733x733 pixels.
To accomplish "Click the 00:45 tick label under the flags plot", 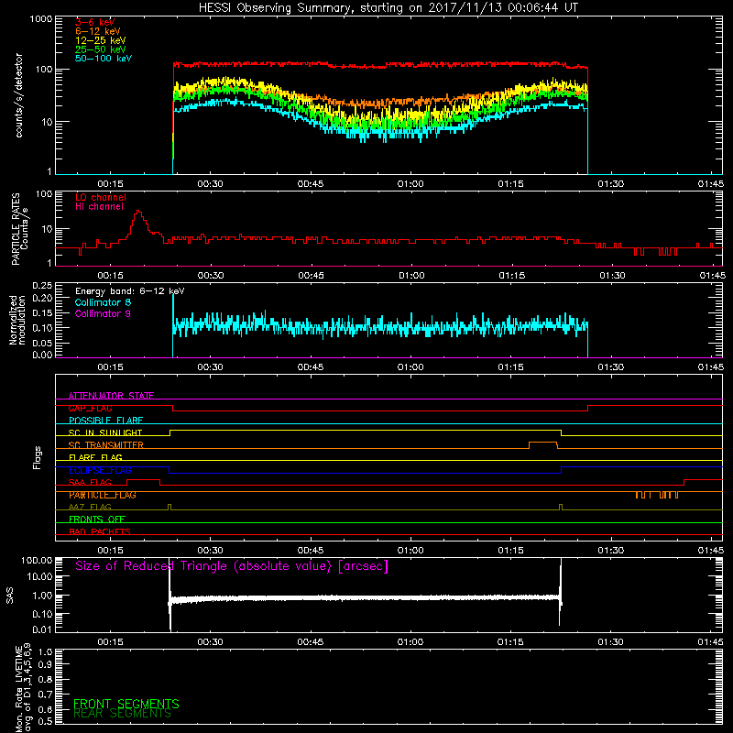I will coord(311,551).
